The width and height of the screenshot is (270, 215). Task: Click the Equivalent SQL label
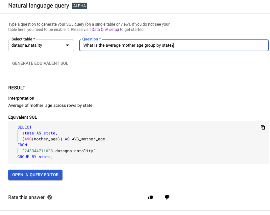[x=23, y=117]
